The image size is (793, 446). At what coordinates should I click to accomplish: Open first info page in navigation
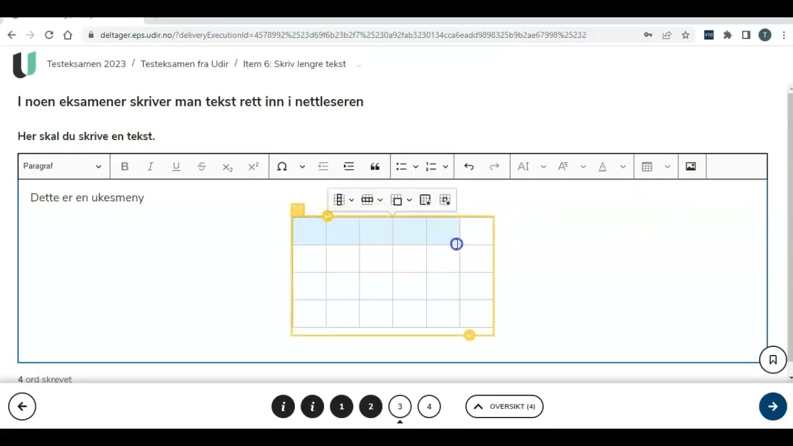[x=283, y=406]
